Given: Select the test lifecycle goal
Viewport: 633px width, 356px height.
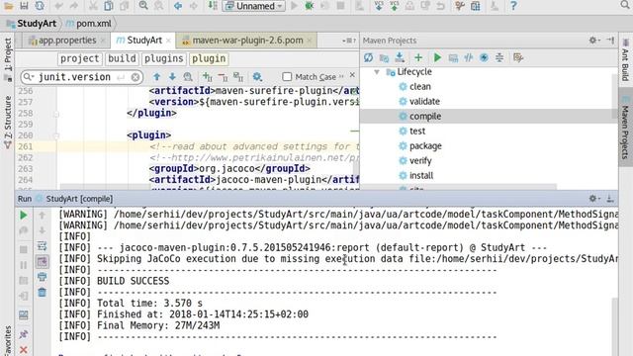Looking at the screenshot, I should (417, 132).
